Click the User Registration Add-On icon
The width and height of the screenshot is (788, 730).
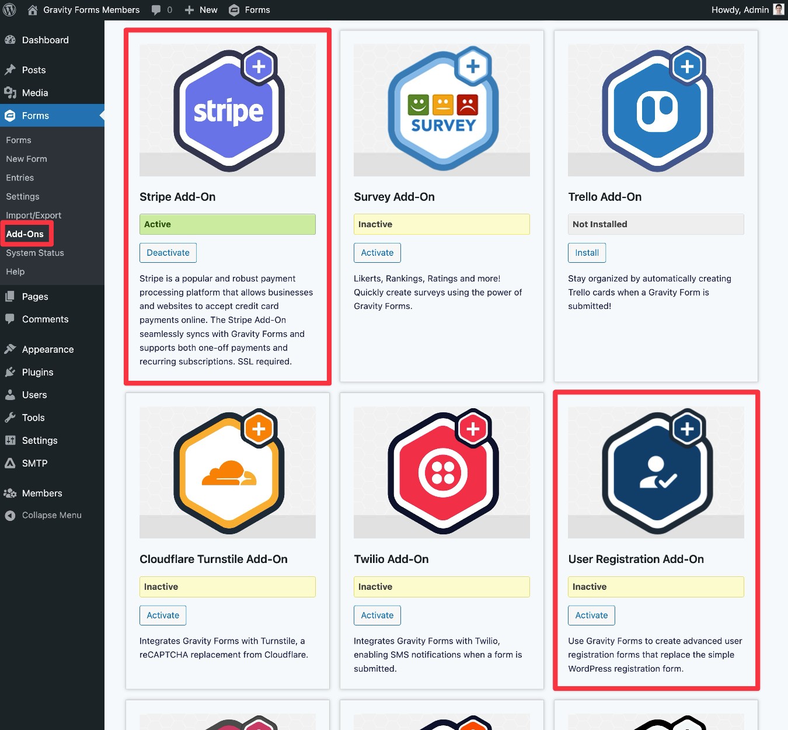655,471
